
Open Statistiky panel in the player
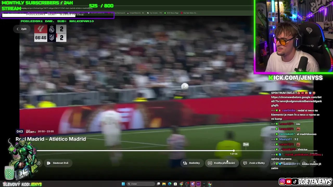191,163
